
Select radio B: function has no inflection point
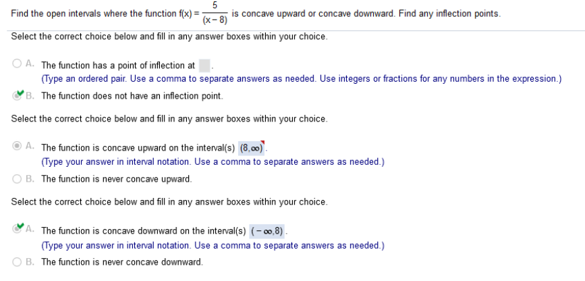click(x=16, y=96)
